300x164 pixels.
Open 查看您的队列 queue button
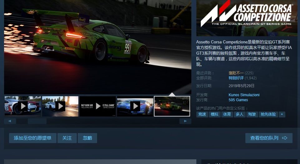(x=269, y=138)
